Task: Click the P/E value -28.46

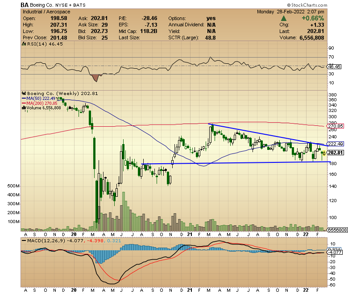Action: (149, 18)
